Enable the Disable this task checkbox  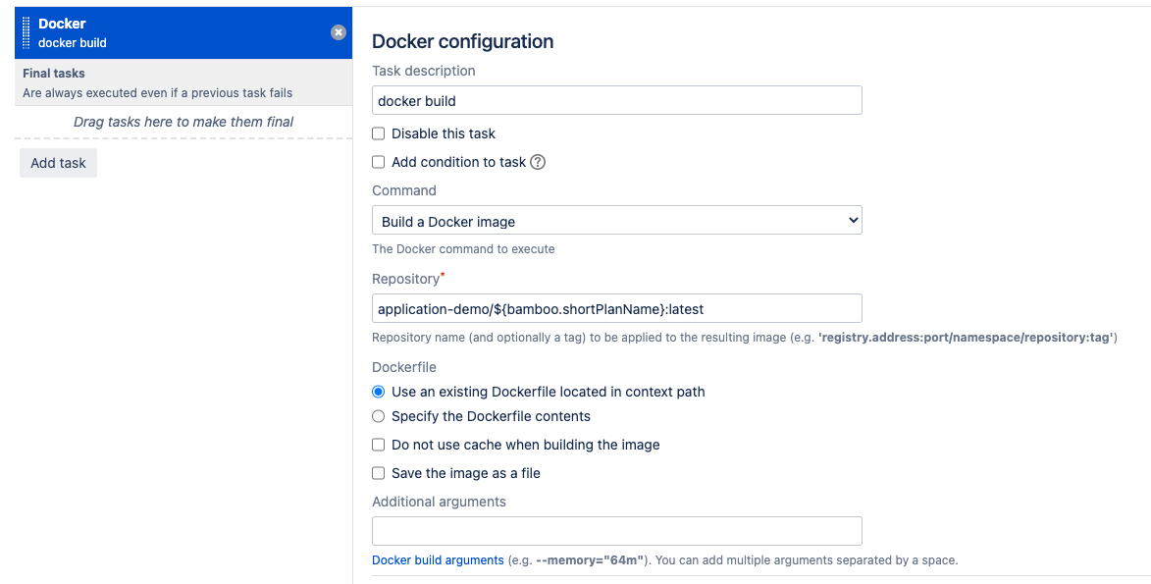(x=378, y=133)
